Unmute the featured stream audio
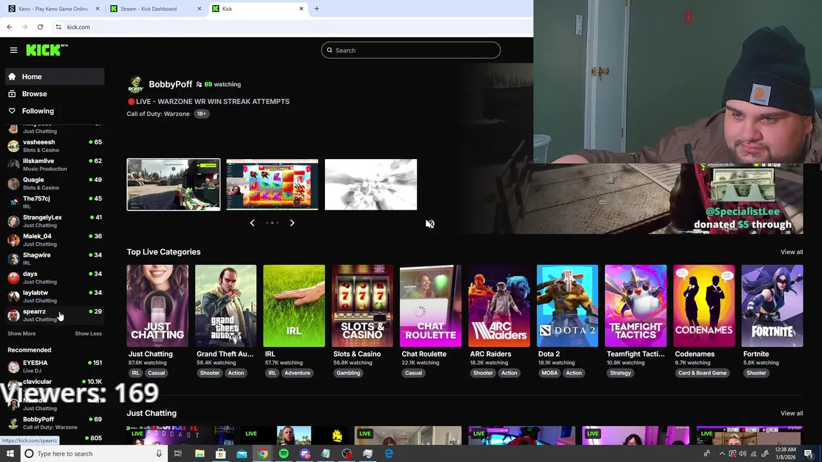Screen dimensions: 822x462 [x=430, y=224]
